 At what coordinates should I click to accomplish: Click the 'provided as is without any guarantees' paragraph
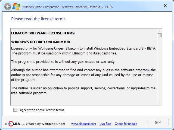(63, 61)
